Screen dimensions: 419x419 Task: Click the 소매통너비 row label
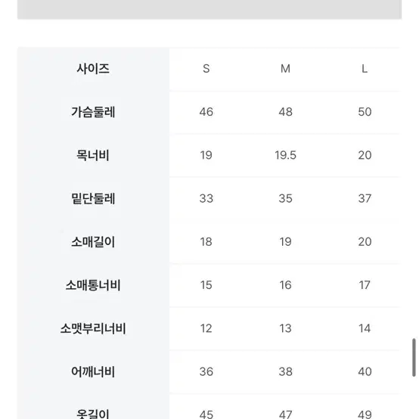[93, 285]
